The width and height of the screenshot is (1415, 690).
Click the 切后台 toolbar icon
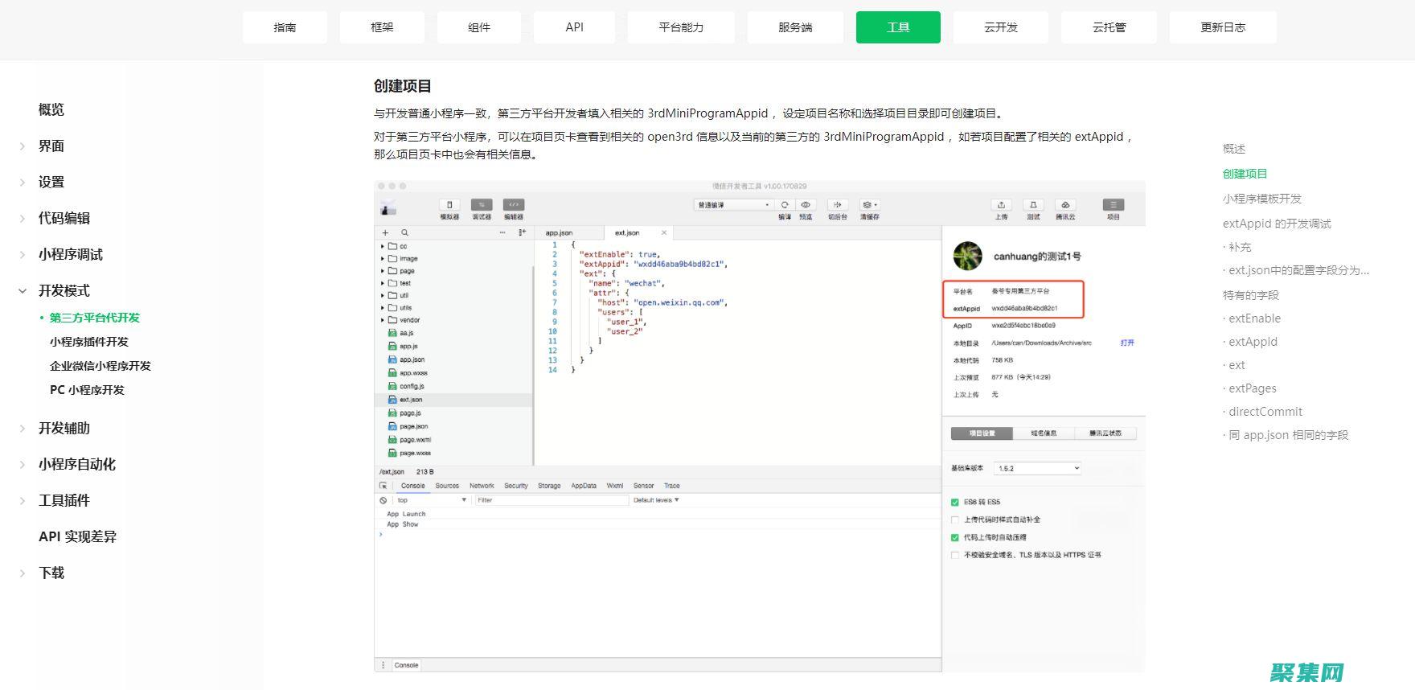pyautogui.click(x=838, y=204)
